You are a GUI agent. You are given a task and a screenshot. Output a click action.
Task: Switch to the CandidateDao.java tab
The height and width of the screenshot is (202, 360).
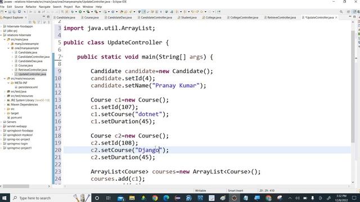click(x=120, y=17)
